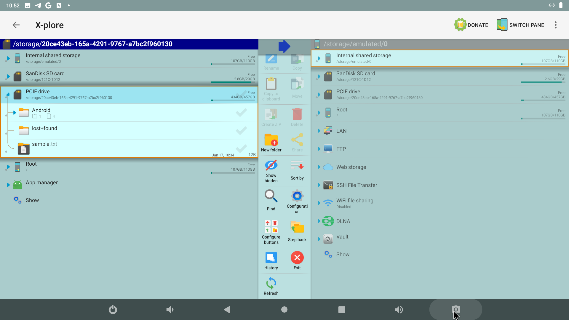Select PCIE drive in right pane

pyautogui.click(x=440, y=95)
